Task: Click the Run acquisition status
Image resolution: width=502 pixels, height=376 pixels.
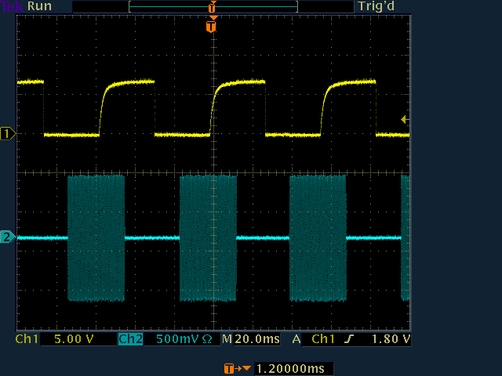Action: (40, 6)
